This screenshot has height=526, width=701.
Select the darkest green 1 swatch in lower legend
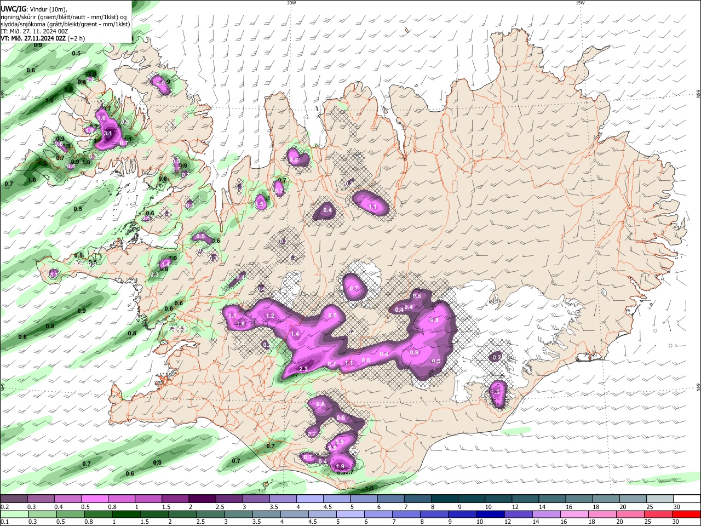pos(126,514)
